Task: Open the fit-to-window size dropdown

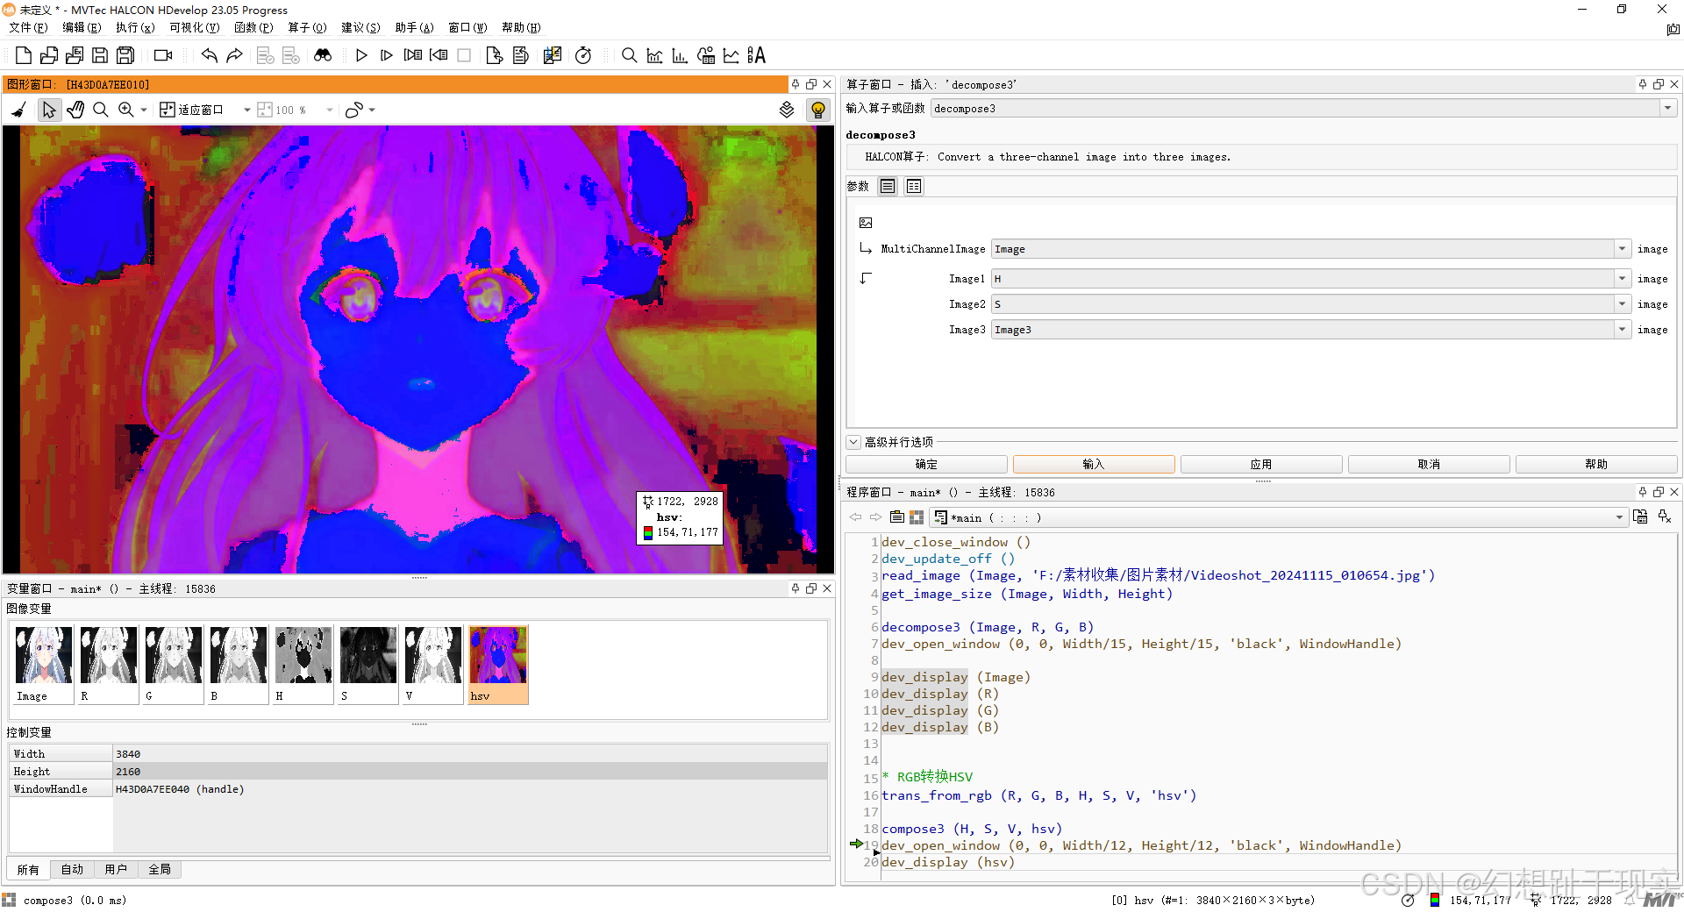Action: pyautogui.click(x=247, y=110)
